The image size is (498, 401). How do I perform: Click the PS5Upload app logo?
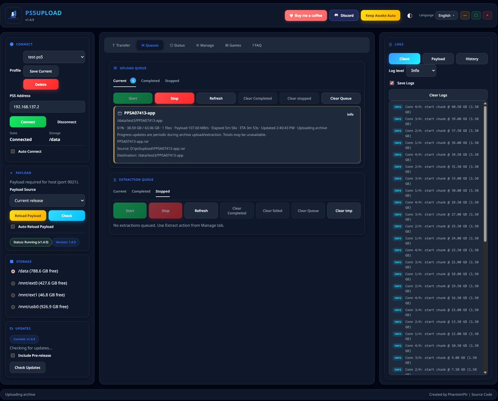point(13,15)
